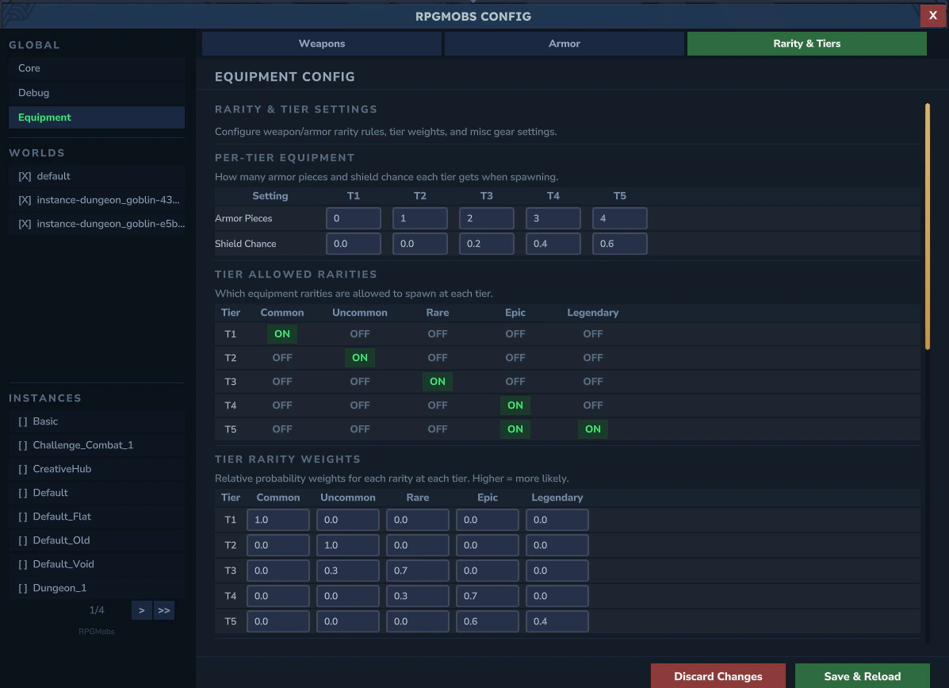Edit T3 Armor Pieces field
Screen dimensions: 949x688
click(487, 218)
